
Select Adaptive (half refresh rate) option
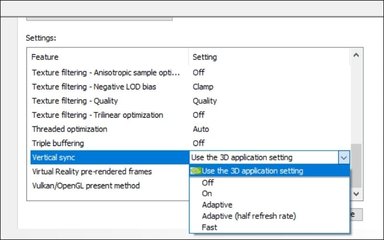click(x=249, y=216)
